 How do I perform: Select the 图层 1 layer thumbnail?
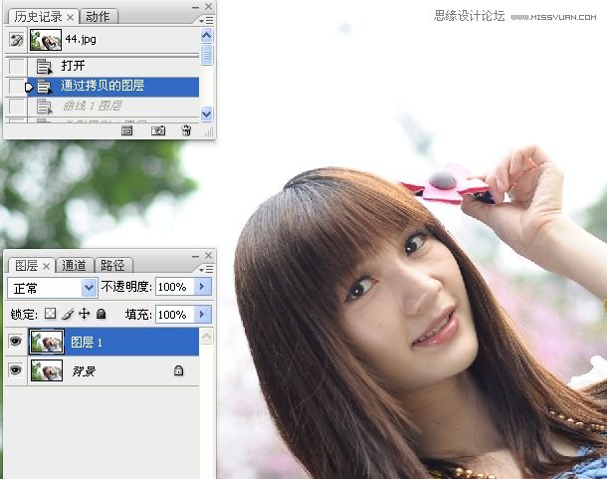(47, 342)
